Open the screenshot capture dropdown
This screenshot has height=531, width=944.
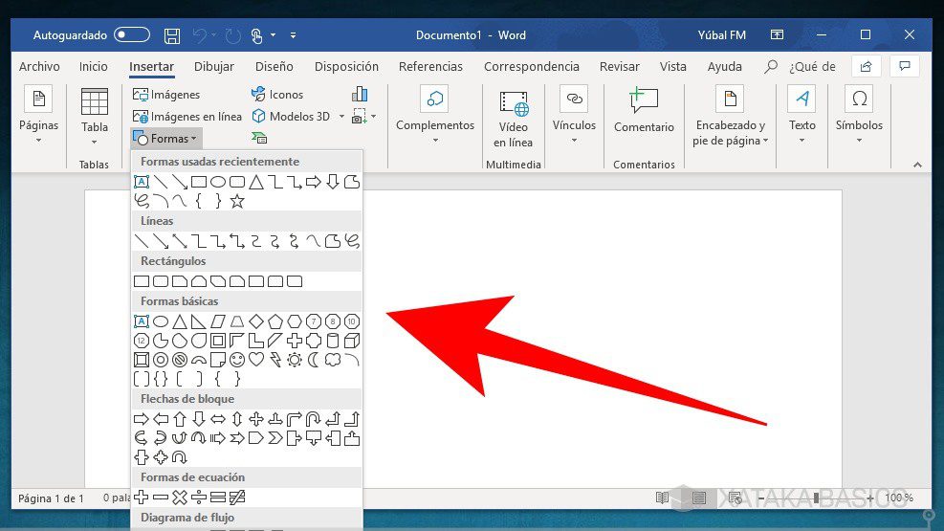point(373,116)
